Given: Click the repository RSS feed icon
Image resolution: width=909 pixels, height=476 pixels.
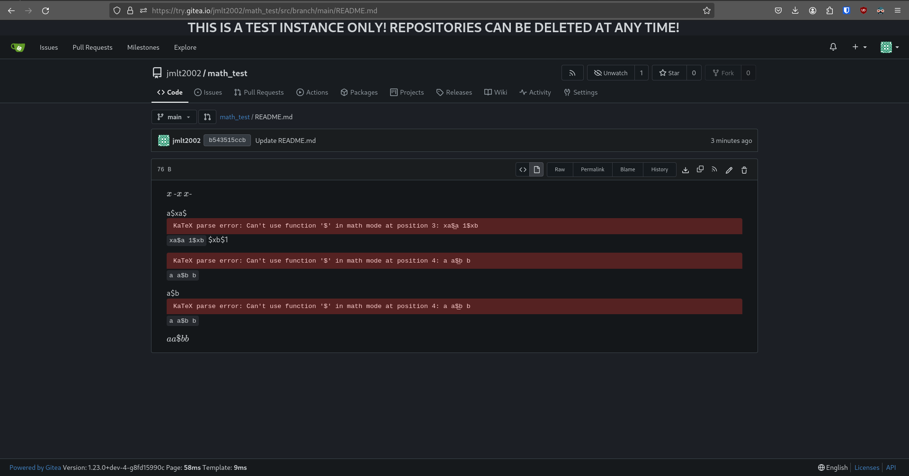Looking at the screenshot, I should click(x=572, y=73).
